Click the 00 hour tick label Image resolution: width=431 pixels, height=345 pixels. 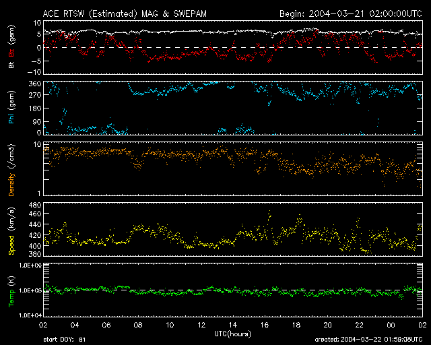coord(391,325)
